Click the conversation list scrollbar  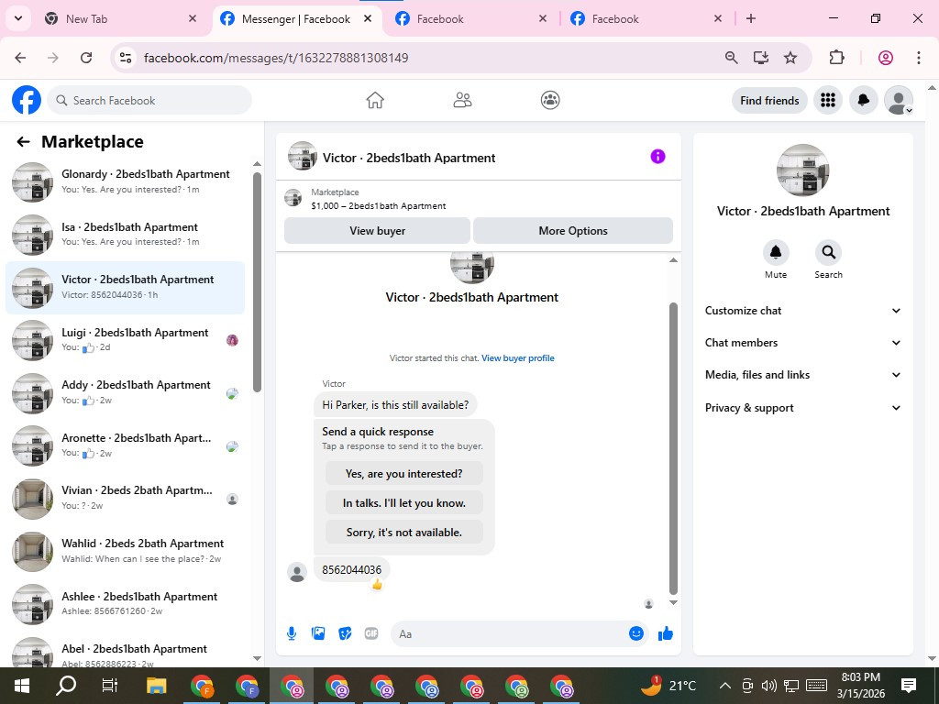click(257, 282)
